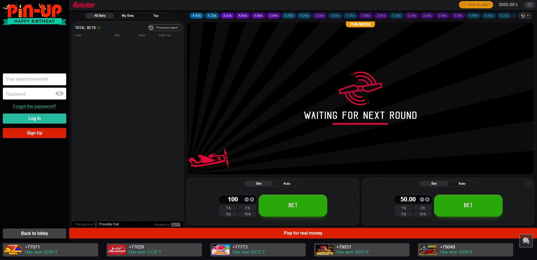Click the 2.29x multiplier history badge
This screenshot has height=260, width=537.
tap(427, 16)
